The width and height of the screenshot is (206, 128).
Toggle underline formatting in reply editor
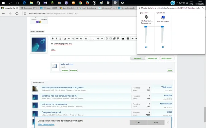pos(60,39)
